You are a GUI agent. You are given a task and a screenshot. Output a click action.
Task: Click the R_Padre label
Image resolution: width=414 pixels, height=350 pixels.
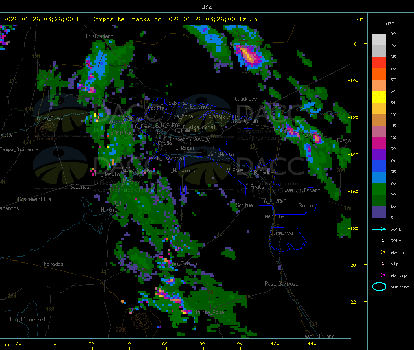[x=264, y=172]
